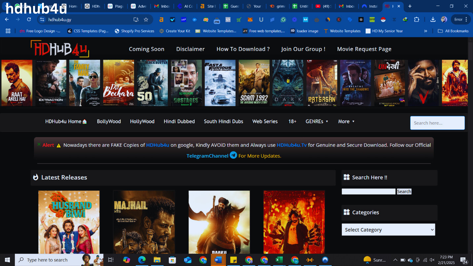Open Hindi Dubbed category
The width and height of the screenshot is (473, 266).
click(179, 121)
